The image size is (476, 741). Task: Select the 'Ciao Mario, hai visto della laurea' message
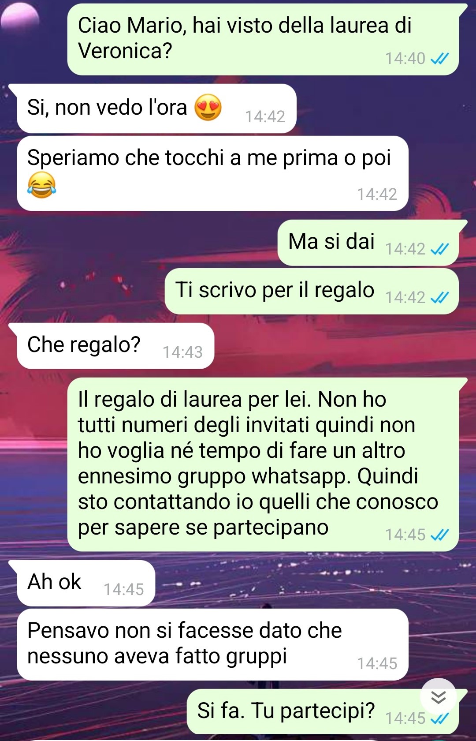(263, 39)
